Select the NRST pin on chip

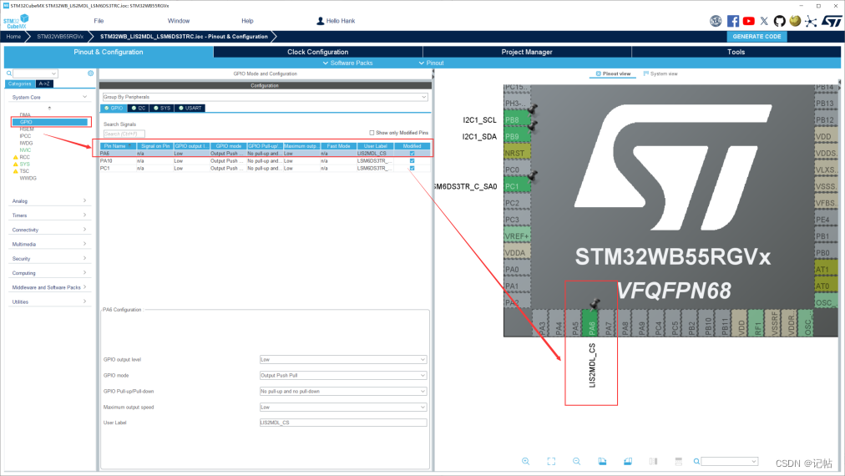[x=518, y=153]
